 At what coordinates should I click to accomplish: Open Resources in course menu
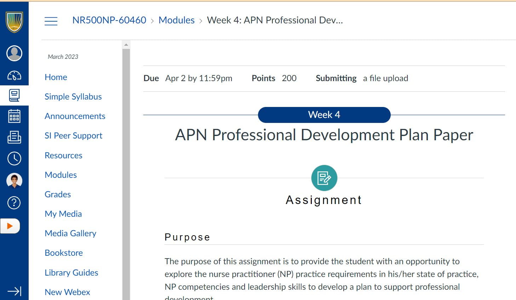point(63,155)
